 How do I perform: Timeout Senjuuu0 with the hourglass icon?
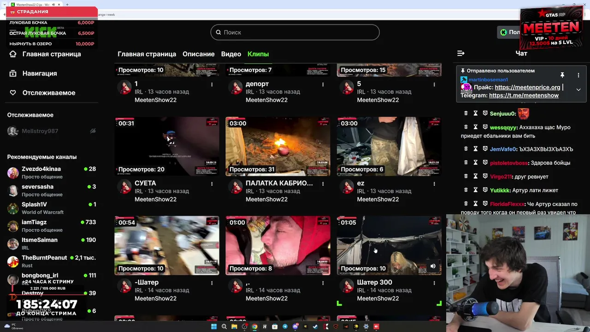(475, 113)
